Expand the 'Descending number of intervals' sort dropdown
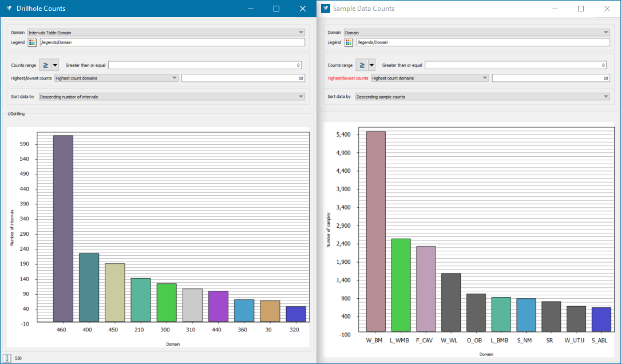This screenshot has height=364, width=621. click(172, 97)
